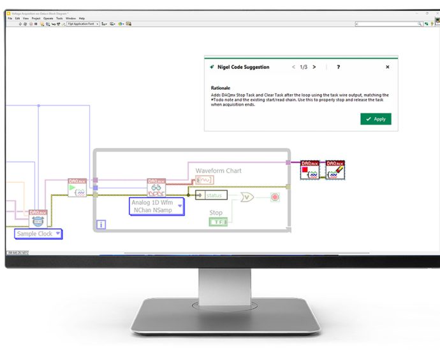This screenshot has width=440, height=350.
Task: Click the loop conditional stop terminal
Action: (x=275, y=197)
